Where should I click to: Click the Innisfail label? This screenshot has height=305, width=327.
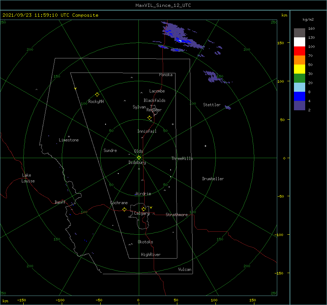tap(147, 131)
